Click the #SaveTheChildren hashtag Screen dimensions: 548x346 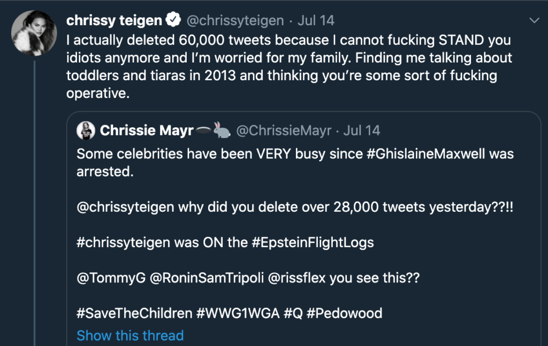(x=134, y=313)
